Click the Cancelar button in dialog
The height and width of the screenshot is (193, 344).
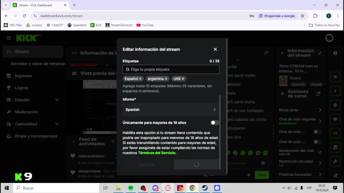pos(146,165)
